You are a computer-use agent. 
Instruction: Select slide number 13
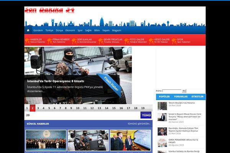coord(99,108)
